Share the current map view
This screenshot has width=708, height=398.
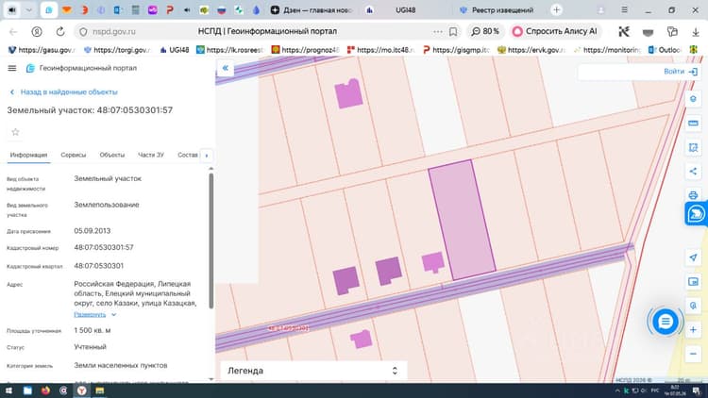pyautogui.click(x=693, y=172)
